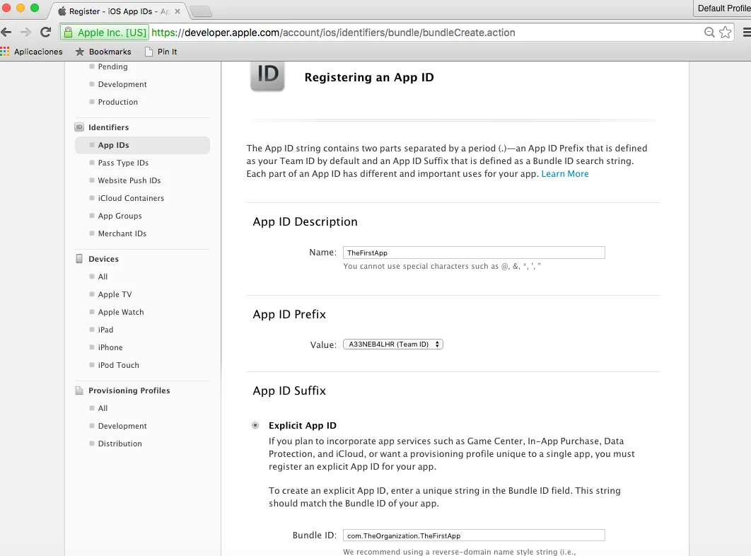Click the Devices section heading
The image size is (751, 556).
coord(103,259)
